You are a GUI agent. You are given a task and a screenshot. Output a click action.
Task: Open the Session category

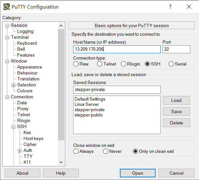19,25
